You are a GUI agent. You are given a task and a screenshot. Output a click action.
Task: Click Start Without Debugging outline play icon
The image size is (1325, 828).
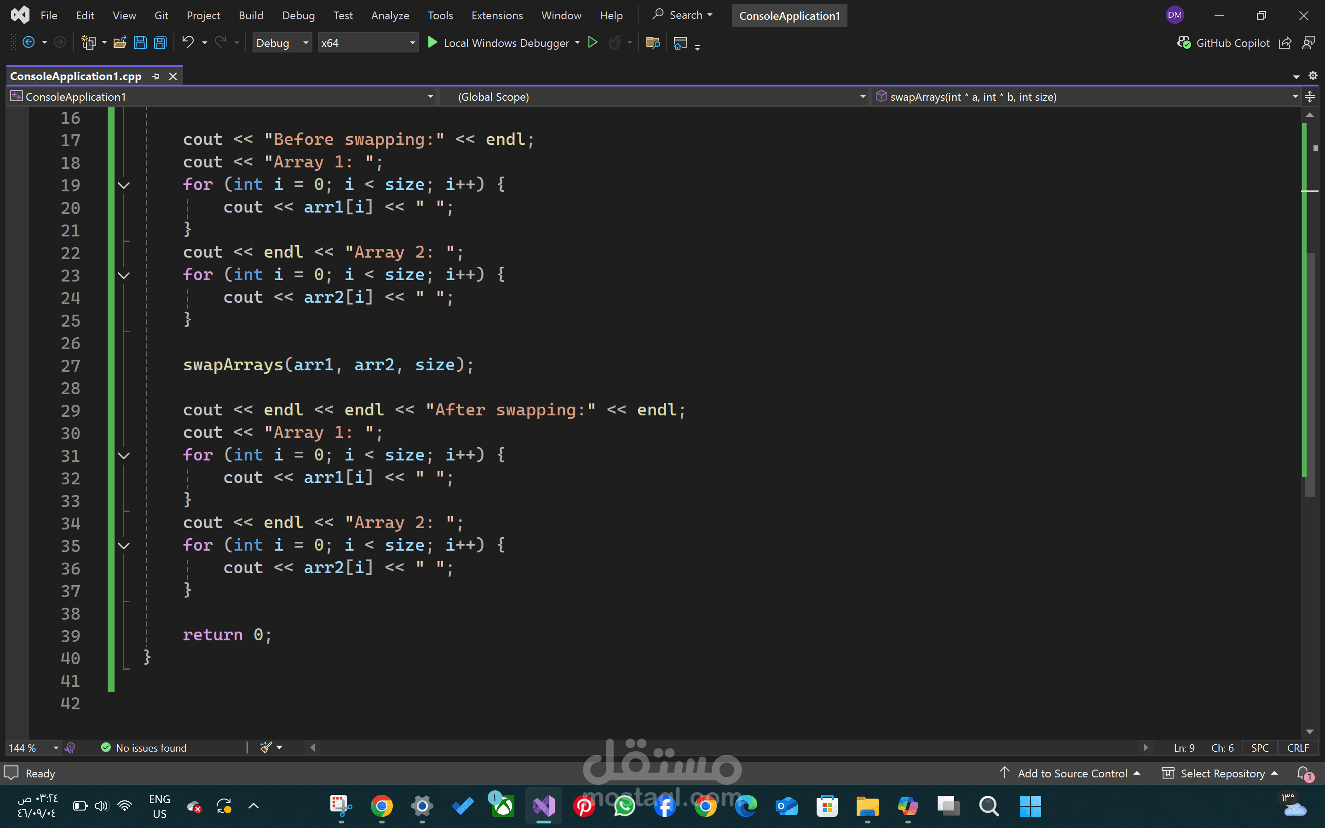click(x=593, y=43)
